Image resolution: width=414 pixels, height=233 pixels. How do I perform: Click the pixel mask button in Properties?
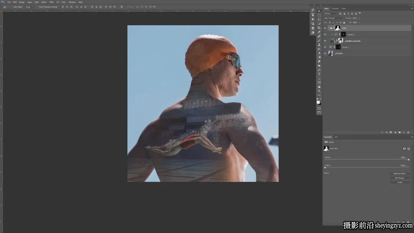pyautogui.click(x=404, y=149)
